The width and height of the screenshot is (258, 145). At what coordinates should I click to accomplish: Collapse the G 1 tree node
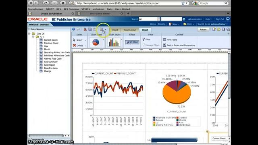[x=33, y=37]
